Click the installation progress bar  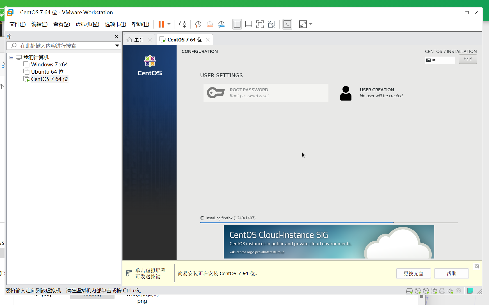click(329, 222)
